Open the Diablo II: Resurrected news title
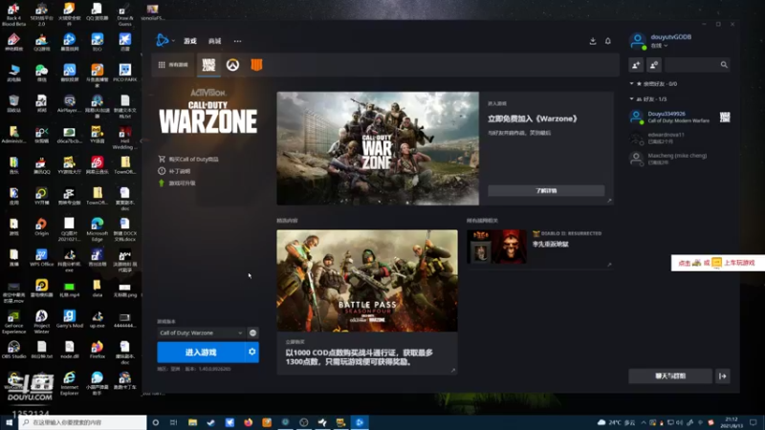Viewport: 765px width, 430px height. [x=551, y=244]
